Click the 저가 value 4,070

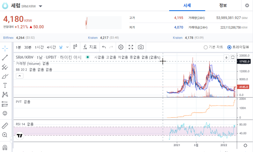[178, 27]
